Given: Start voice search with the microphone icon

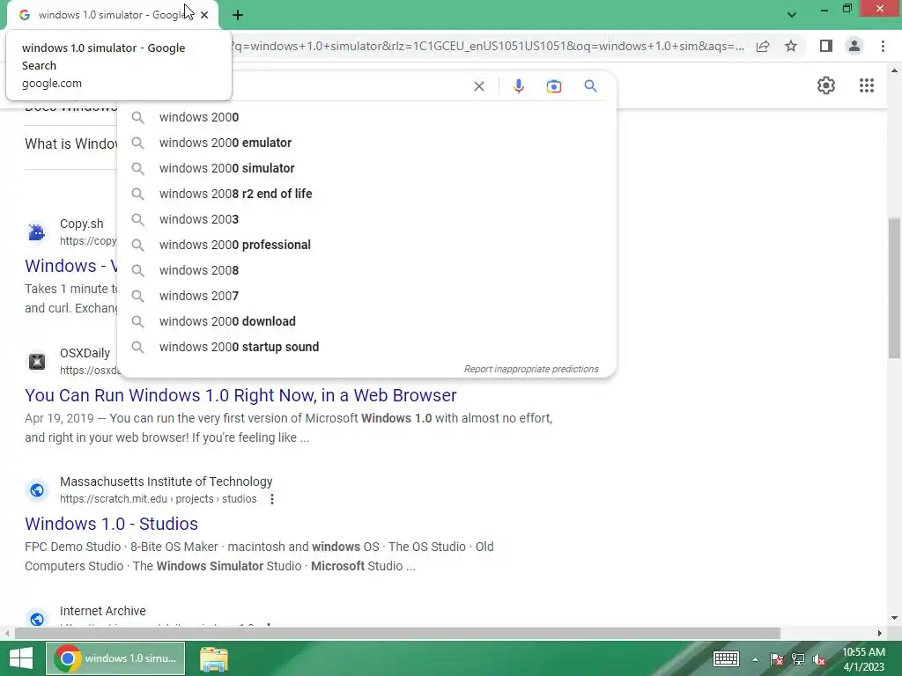Looking at the screenshot, I should 518,86.
